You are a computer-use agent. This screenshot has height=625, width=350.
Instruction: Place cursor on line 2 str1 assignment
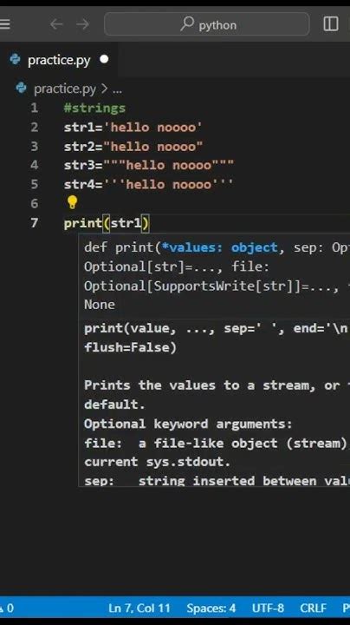tap(133, 127)
